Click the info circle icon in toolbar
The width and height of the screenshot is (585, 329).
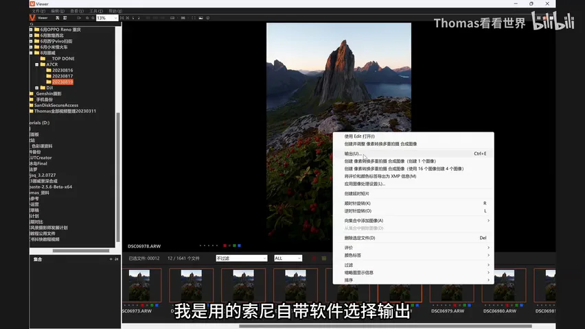click(208, 18)
